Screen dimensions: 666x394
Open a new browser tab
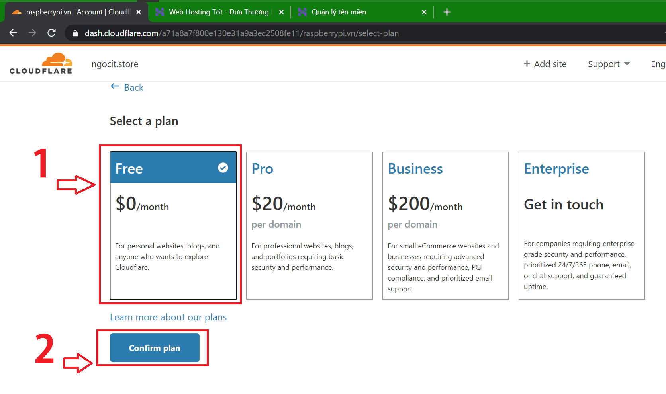pos(447,12)
